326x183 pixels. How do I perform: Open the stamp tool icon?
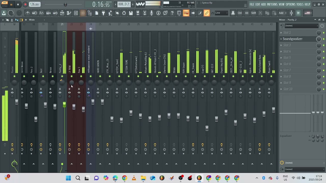point(233,13)
